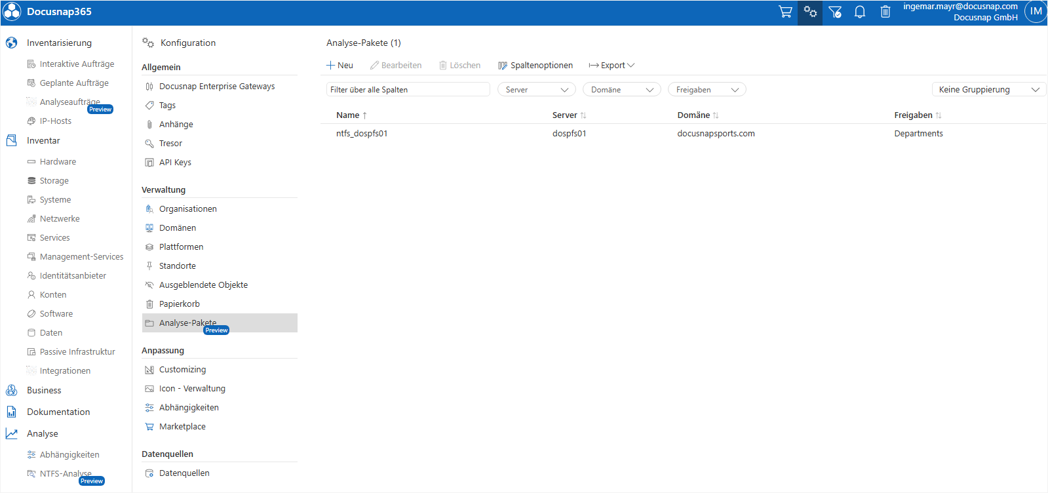Open the trash bin icon in header
Screen dimensions: 1048x493
(x=885, y=12)
